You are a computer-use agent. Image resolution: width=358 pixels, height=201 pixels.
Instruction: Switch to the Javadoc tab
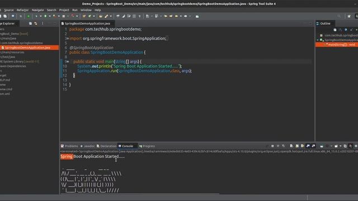click(x=87, y=146)
